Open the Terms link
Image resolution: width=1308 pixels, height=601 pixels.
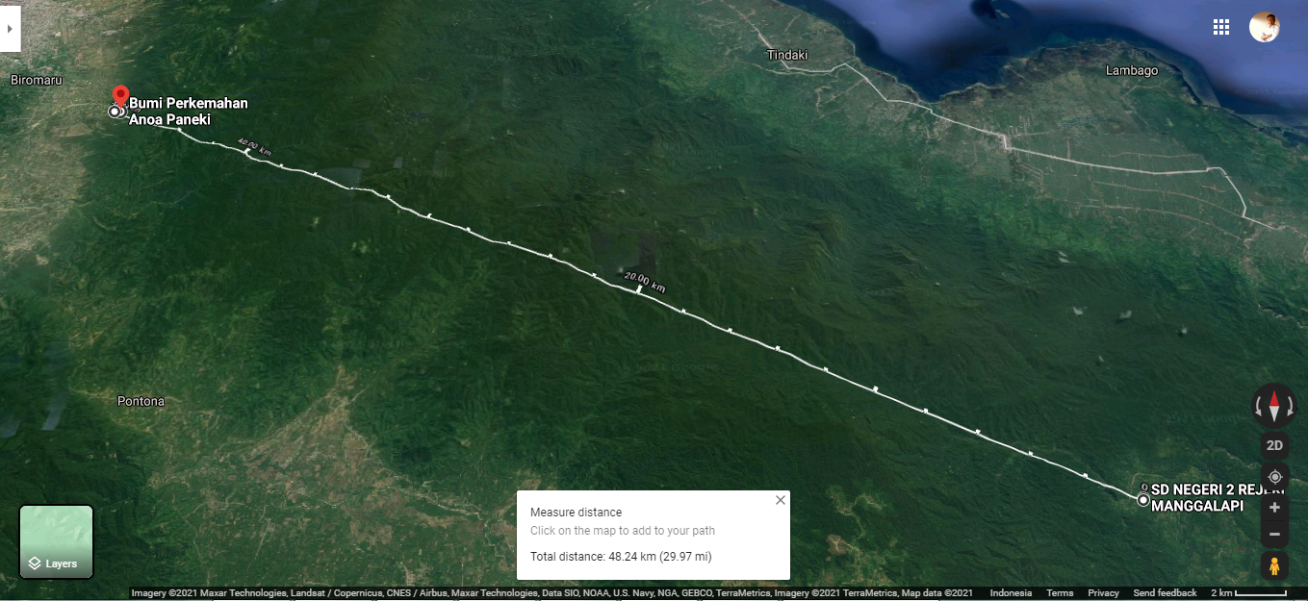1060,593
